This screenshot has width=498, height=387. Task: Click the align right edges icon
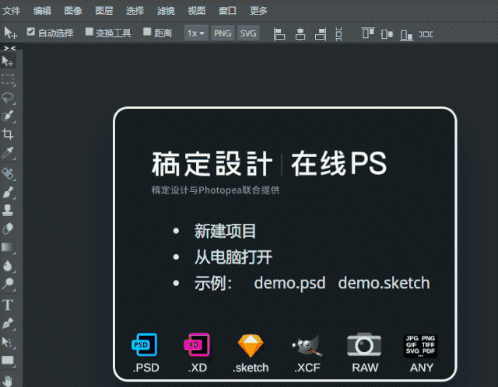click(x=321, y=33)
